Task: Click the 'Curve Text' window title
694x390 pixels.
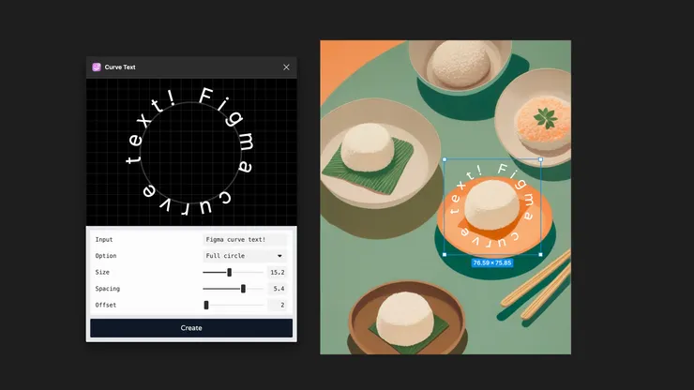Action: coord(120,67)
